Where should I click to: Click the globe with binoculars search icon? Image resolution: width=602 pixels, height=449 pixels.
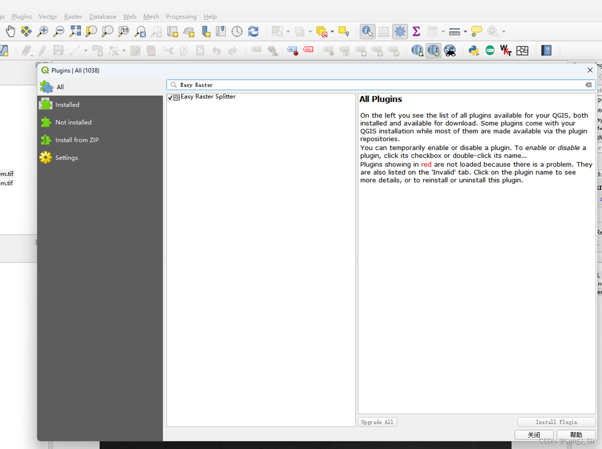pos(450,50)
